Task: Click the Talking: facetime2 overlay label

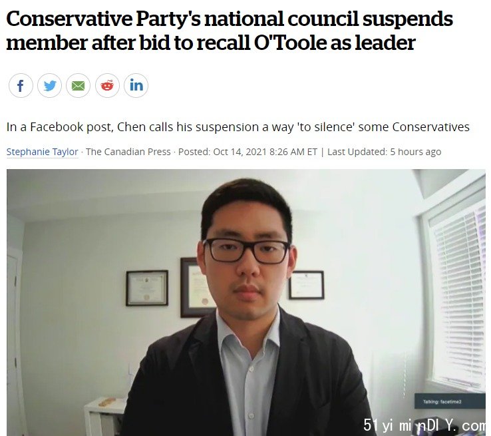Action: click(442, 401)
